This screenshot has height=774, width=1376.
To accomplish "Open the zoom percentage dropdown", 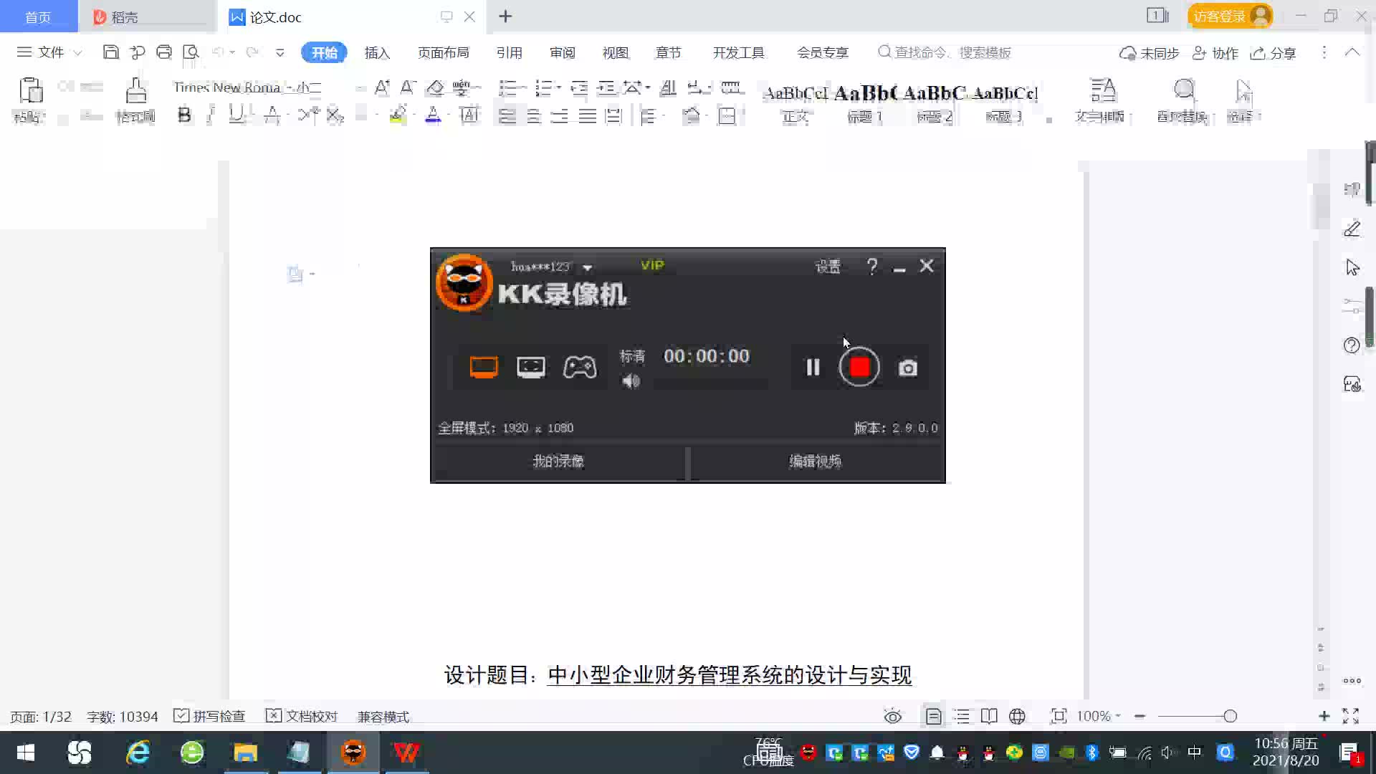I will (x=1099, y=716).
